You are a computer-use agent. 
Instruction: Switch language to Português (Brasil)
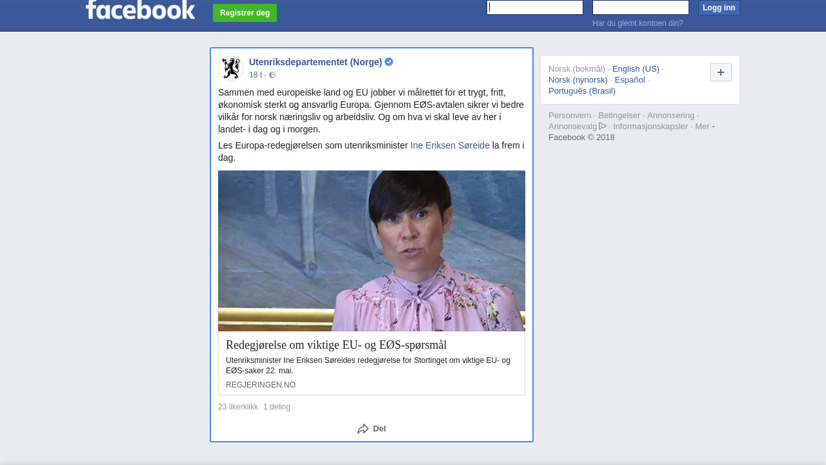coord(582,91)
